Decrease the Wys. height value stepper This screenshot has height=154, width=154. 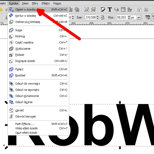129,19
